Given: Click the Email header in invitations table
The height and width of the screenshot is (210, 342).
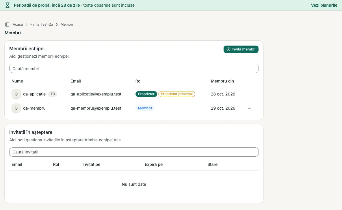Looking at the screenshot, I should tap(16, 164).
